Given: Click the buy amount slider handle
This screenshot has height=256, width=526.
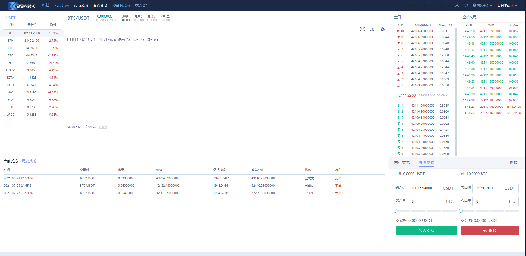Looking at the screenshot, I should pyautogui.click(x=396, y=211).
